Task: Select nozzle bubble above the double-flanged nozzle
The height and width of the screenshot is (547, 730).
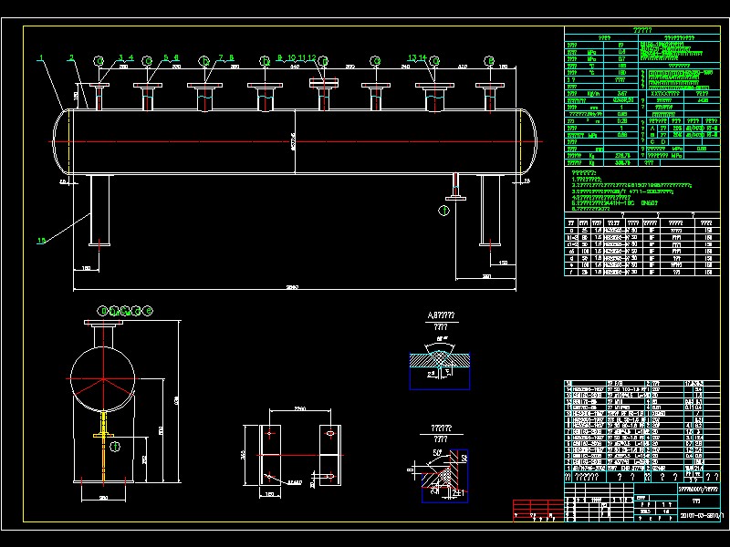Action: [324, 61]
